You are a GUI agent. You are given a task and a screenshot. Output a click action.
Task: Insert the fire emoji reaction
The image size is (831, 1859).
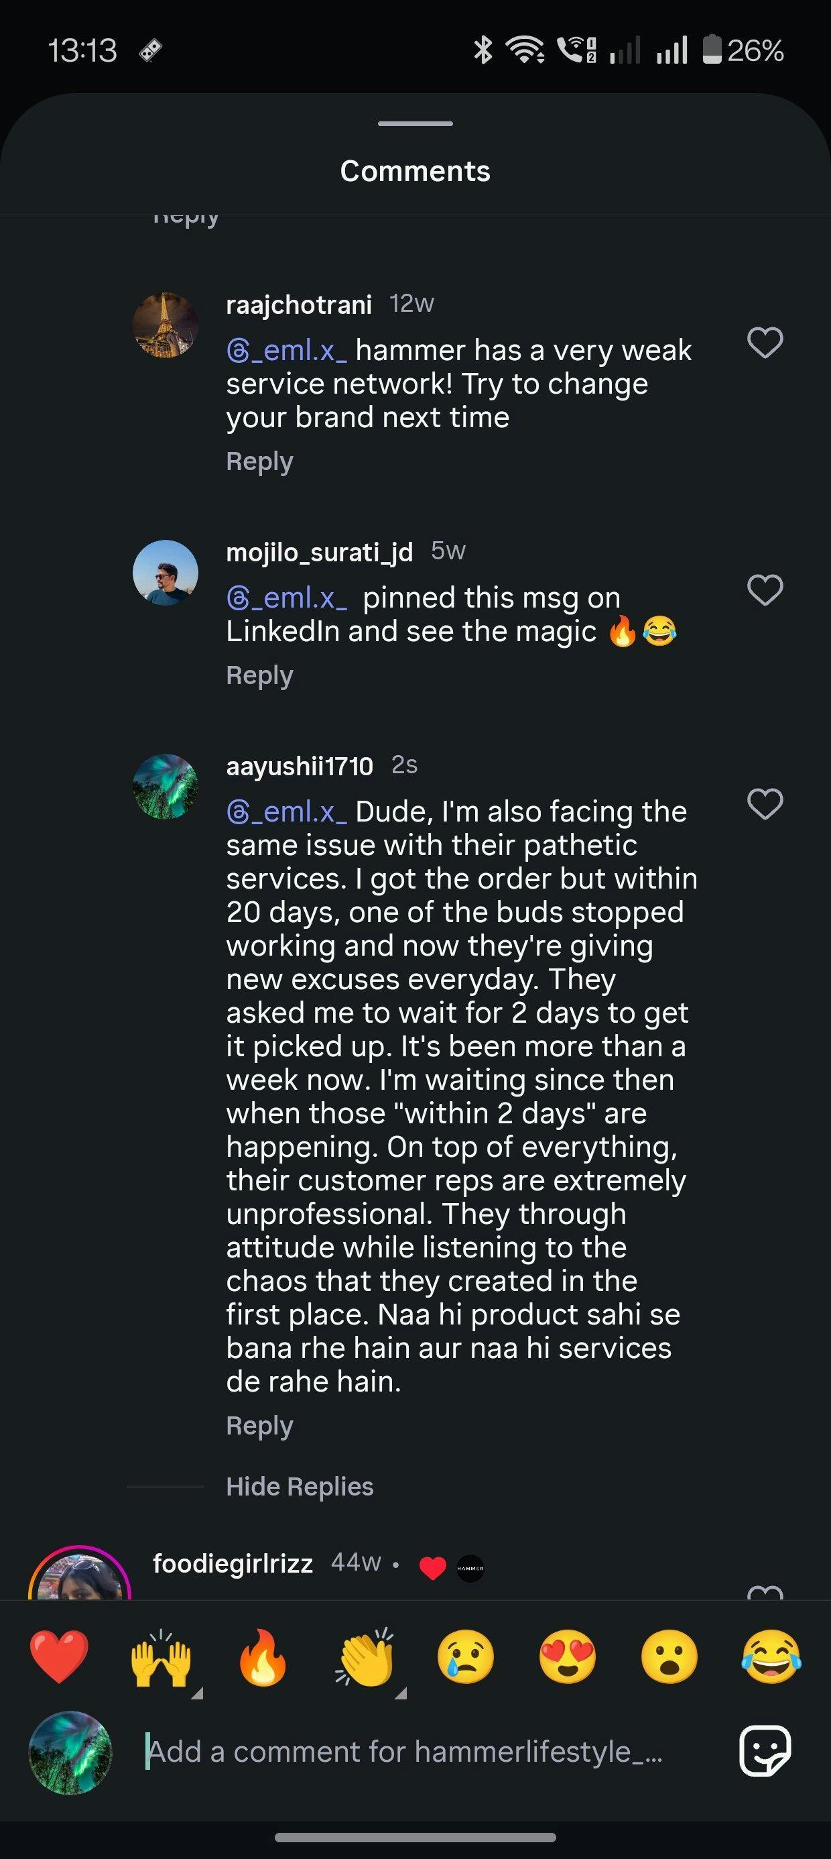tap(263, 1657)
